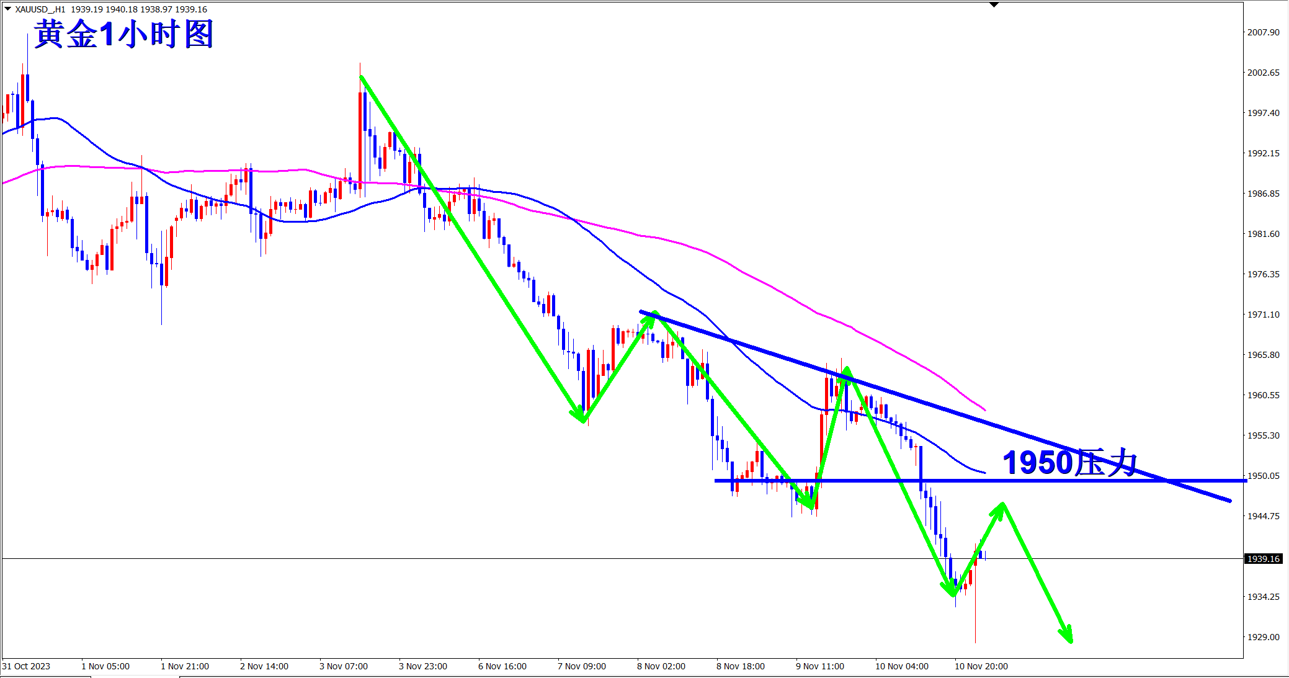
Task: Click the 31 Oct 2023 date label
Action: pos(26,666)
